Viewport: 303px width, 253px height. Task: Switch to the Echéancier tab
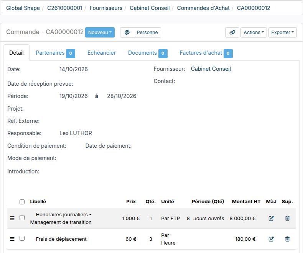pyautogui.click(x=102, y=53)
